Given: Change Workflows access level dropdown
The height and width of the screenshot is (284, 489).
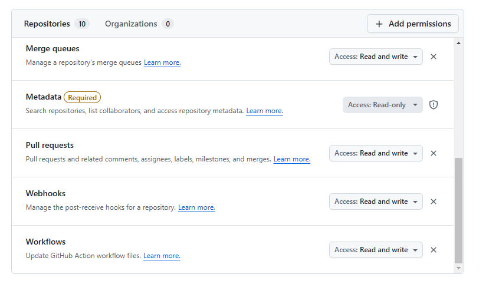Looking at the screenshot, I should click(376, 250).
